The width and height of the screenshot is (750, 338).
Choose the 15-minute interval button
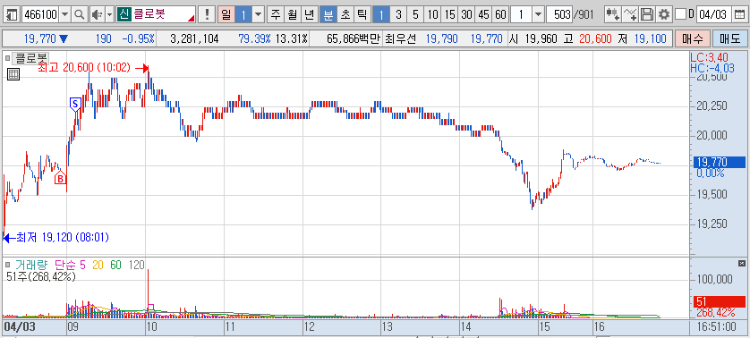click(449, 15)
